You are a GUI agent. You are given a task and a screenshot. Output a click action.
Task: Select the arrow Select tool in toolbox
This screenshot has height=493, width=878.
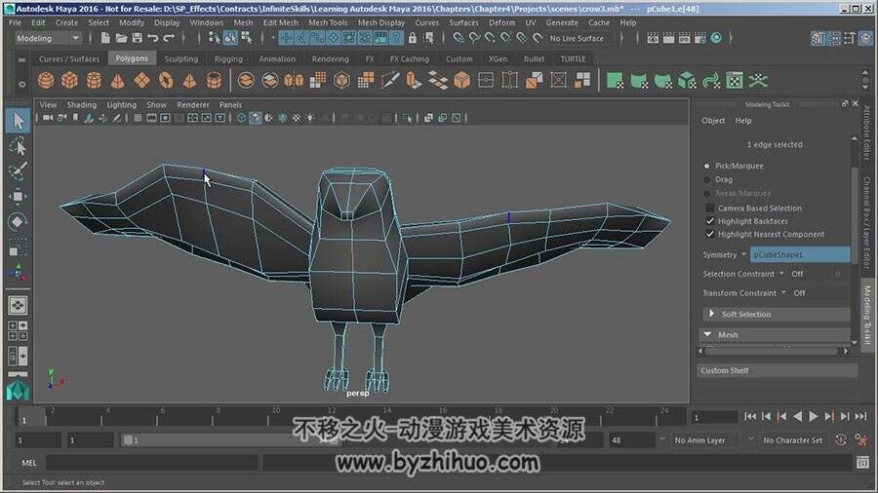(18, 121)
